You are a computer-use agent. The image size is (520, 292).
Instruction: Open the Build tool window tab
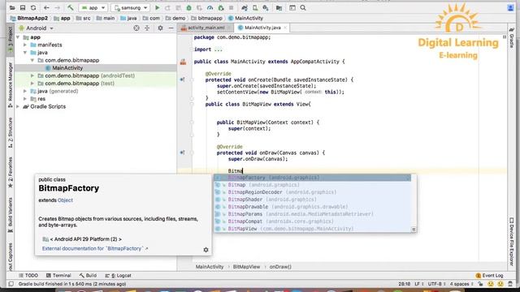click(88, 276)
